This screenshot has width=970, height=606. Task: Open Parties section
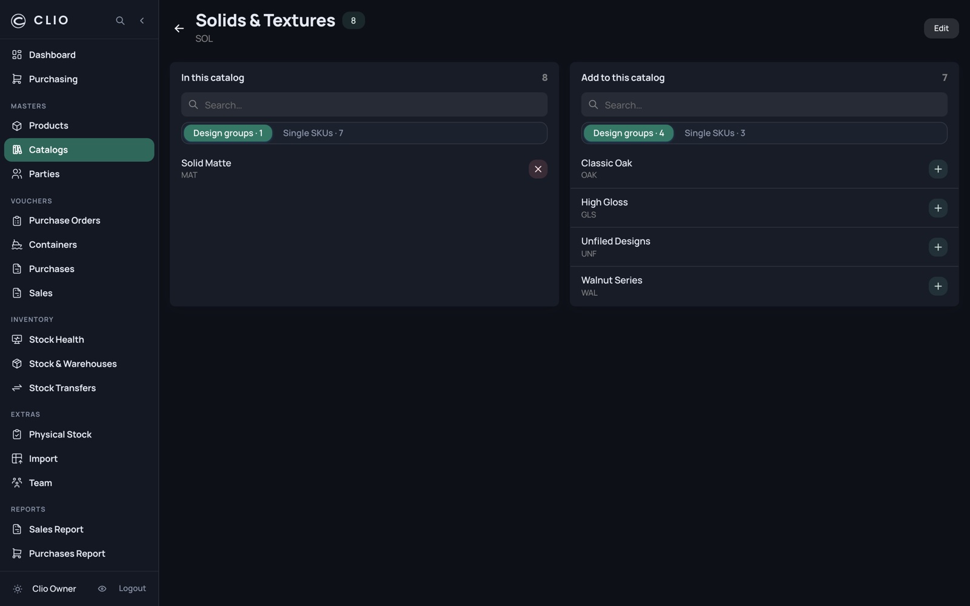click(79, 175)
